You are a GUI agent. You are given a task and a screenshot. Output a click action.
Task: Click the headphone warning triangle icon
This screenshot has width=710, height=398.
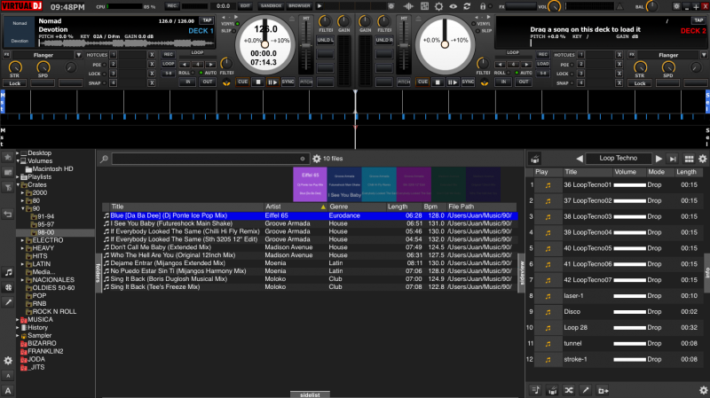point(619,6)
